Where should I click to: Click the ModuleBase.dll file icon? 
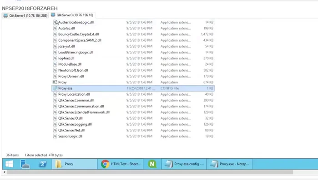[55, 64]
